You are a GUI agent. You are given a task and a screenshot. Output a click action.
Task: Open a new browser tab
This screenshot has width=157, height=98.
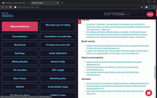pos(62,3)
